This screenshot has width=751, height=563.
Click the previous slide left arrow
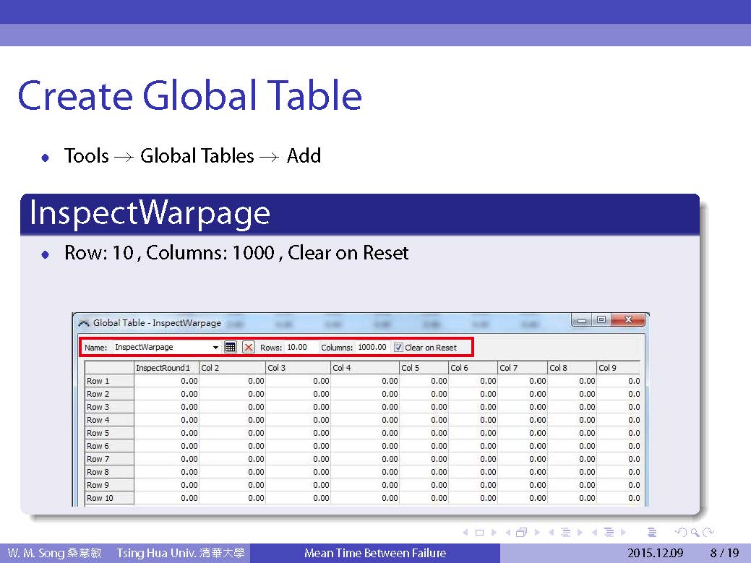click(465, 533)
